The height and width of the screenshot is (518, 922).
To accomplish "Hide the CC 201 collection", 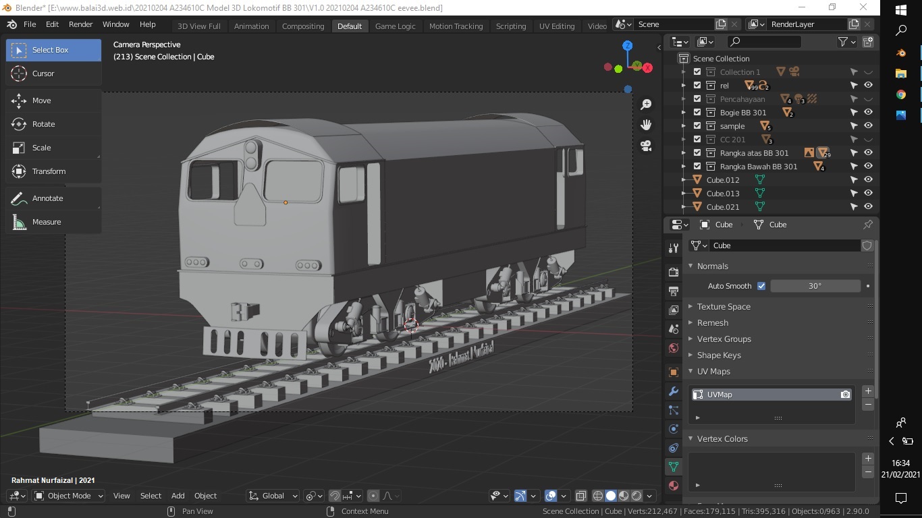I will point(869,139).
